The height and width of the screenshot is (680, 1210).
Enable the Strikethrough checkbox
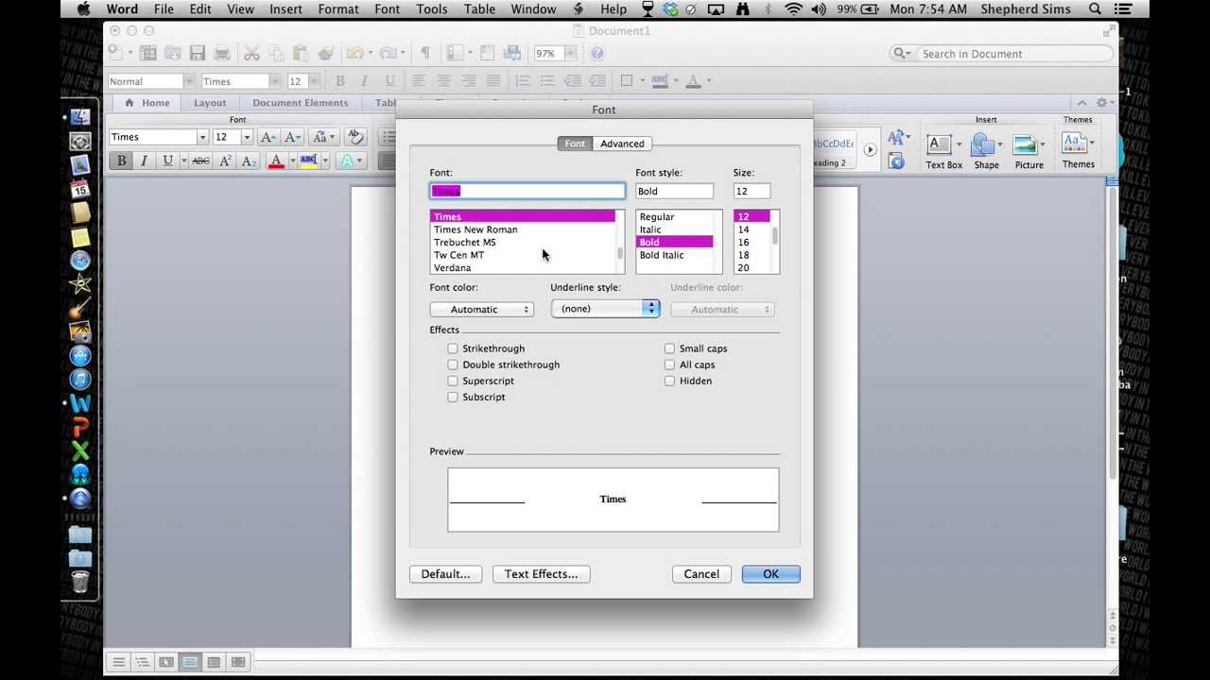coord(453,348)
